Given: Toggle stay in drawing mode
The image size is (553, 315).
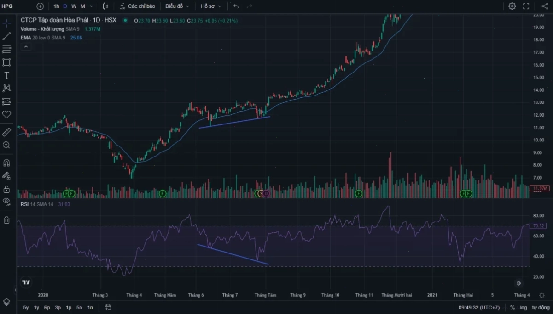Looking at the screenshot, I should 6,176.
